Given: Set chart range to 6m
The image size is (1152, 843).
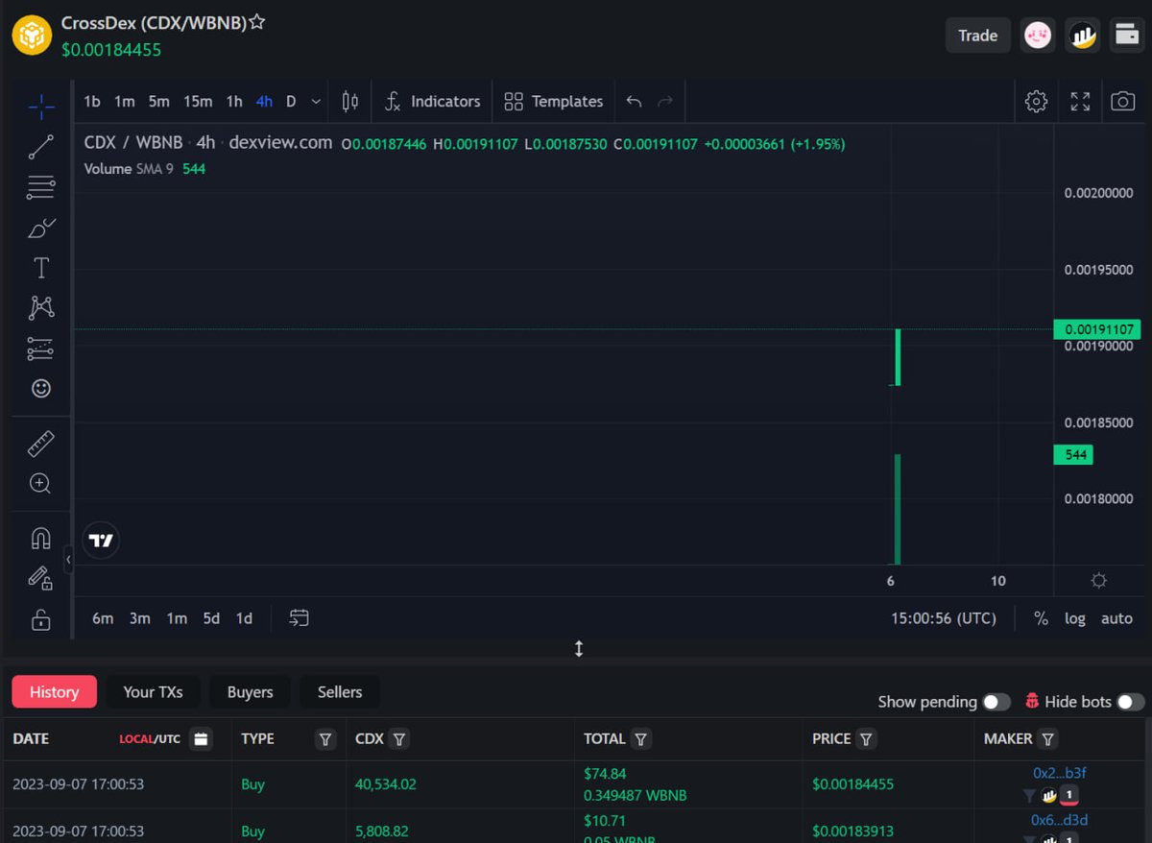Looking at the screenshot, I should [x=103, y=618].
